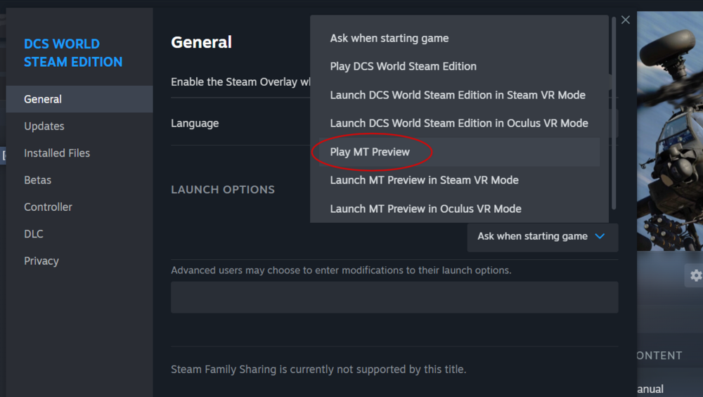Go to the Betas tab
The width and height of the screenshot is (703, 397).
pyautogui.click(x=38, y=180)
